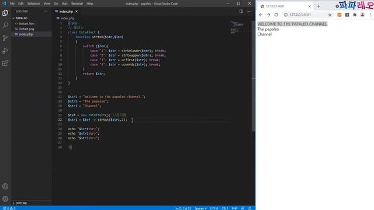Open the browser Extensions puzzle icon
Screen dimensions: 374x210
tap(355, 15)
